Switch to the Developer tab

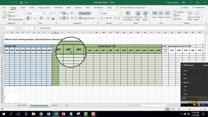coord(98,7)
